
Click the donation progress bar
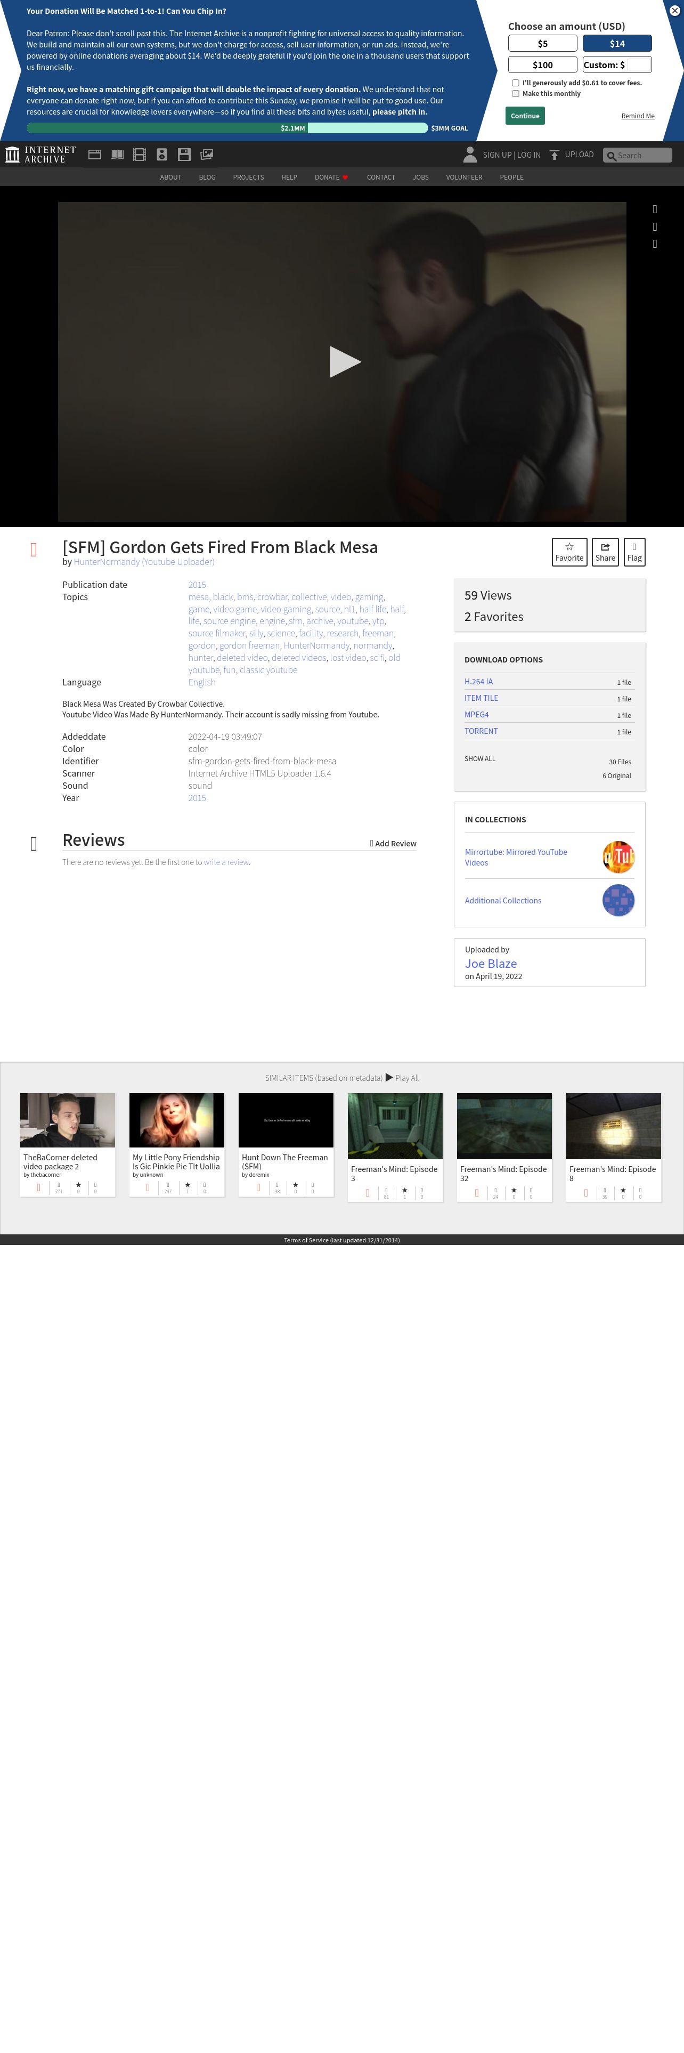(x=227, y=128)
